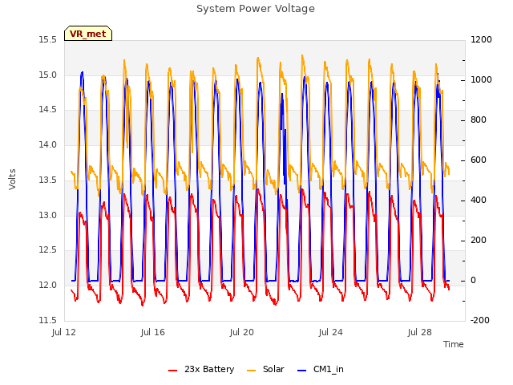Click the 11.5 left axis label
Image resolution: width=513 pixels, height=385 pixels.
(47, 320)
